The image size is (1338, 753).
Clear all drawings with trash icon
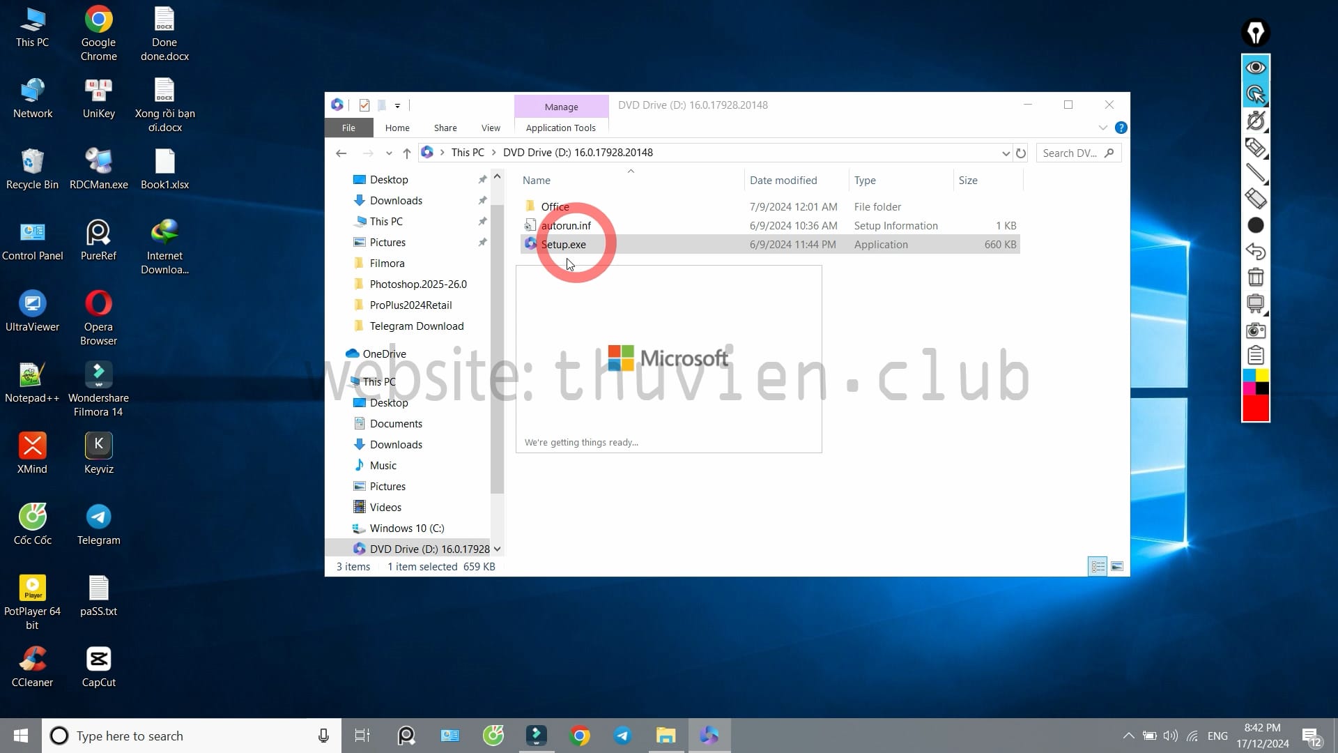coord(1256,277)
